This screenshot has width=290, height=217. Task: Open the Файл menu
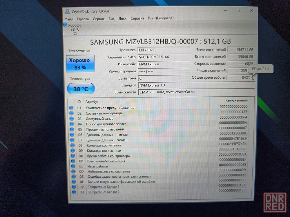(x=69, y=19)
